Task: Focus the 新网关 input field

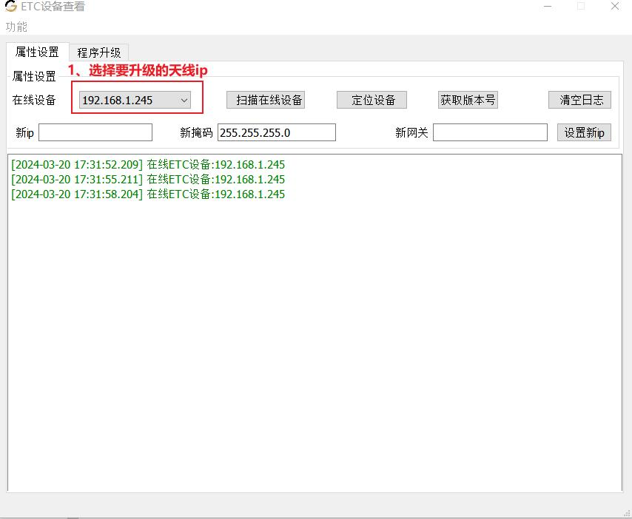Action: pos(490,132)
